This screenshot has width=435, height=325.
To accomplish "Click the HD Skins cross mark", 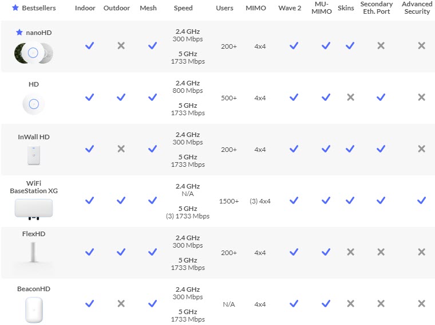I will point(351,97).
